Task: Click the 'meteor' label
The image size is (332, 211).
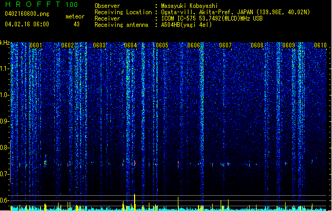Action: tap(75, 16)
